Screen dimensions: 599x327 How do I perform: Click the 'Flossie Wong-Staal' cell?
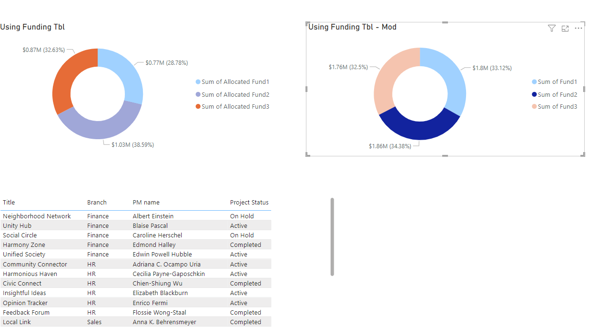(x=160, y=313)
